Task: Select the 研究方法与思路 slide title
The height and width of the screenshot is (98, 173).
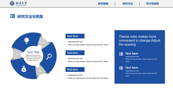Action: (x=30, y=17)
